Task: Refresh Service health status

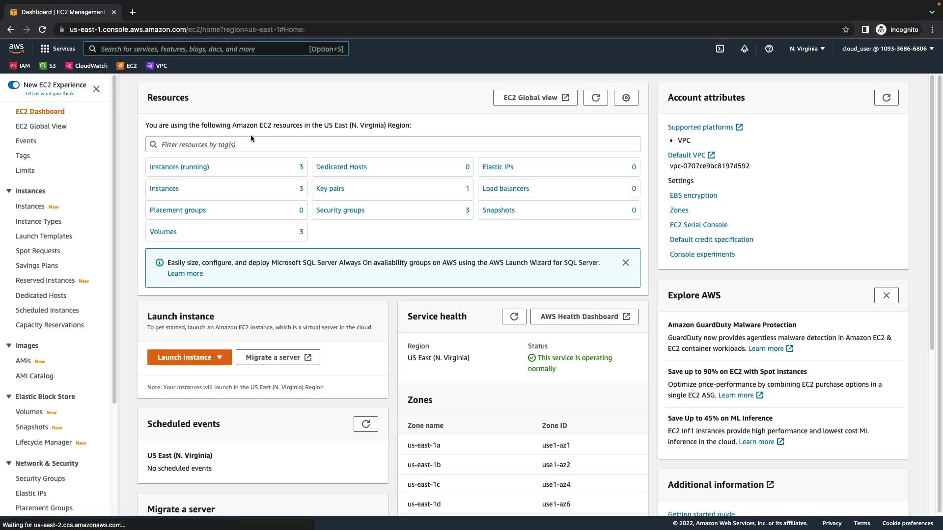Action: tap(514, 317)
